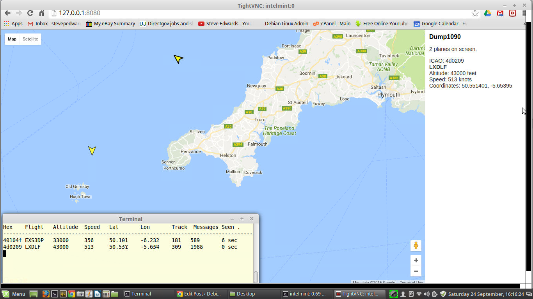Expand the bookmarks bar overflow chevron
533x299 pixels.
(524, 24)
